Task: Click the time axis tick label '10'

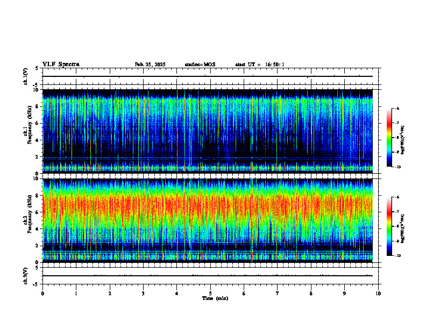Action: pos(378,294)
